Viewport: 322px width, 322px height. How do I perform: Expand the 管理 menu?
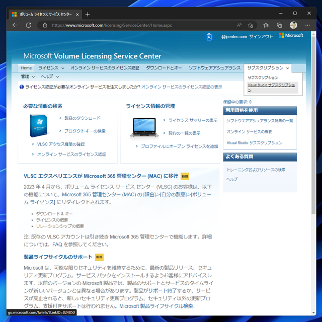pos(28,76)
